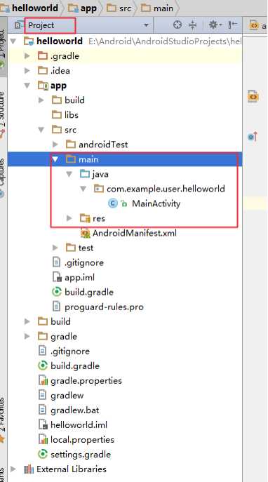Open the Project tool window side tab
Viewport: 268px width, 482px height.
(3, 46)
